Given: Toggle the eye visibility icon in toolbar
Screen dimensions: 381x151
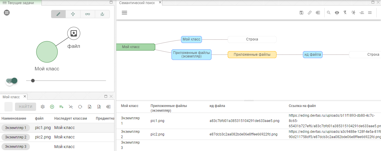Looking at the screenshot, I should coord(337,13).
